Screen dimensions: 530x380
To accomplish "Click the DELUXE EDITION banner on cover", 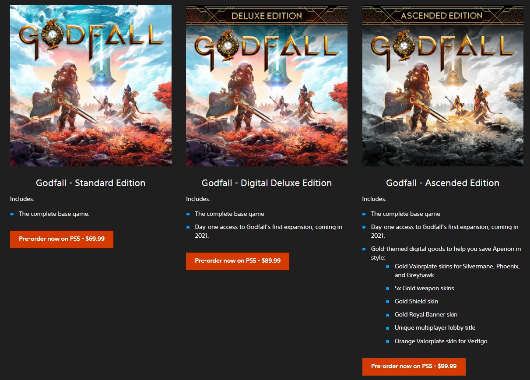I will tap(267, 16).
